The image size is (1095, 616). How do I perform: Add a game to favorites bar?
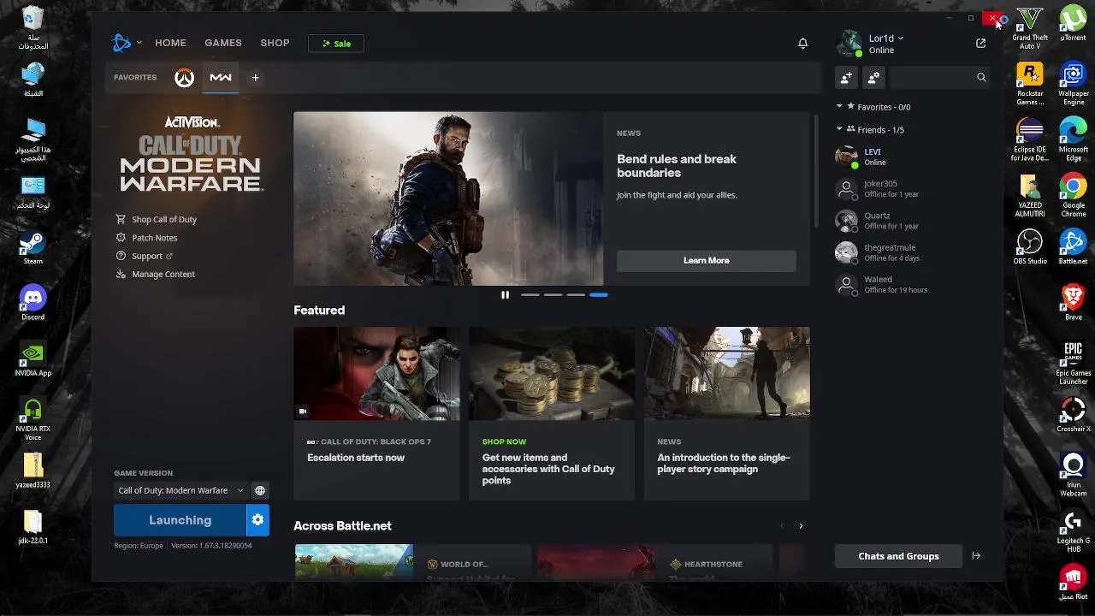255,78
